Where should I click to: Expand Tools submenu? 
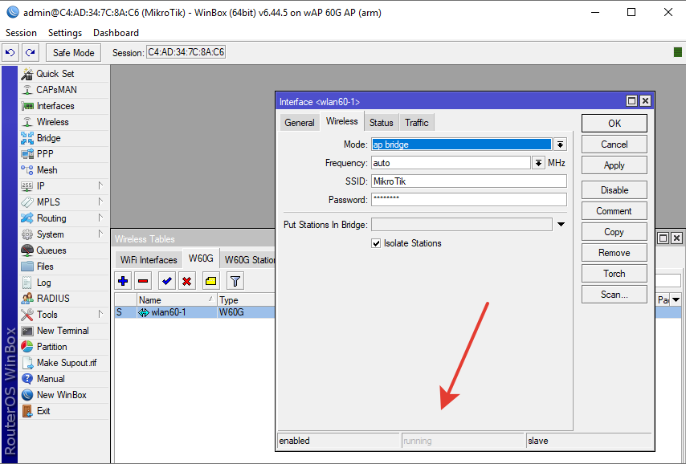pos(100,315)
